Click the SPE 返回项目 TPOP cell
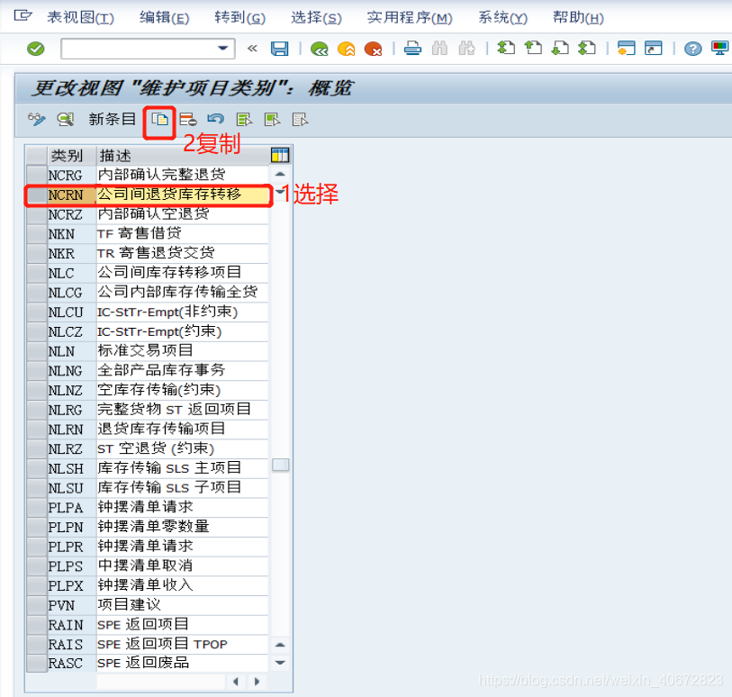This screenshot has width=732, height=697. (183, 644)
